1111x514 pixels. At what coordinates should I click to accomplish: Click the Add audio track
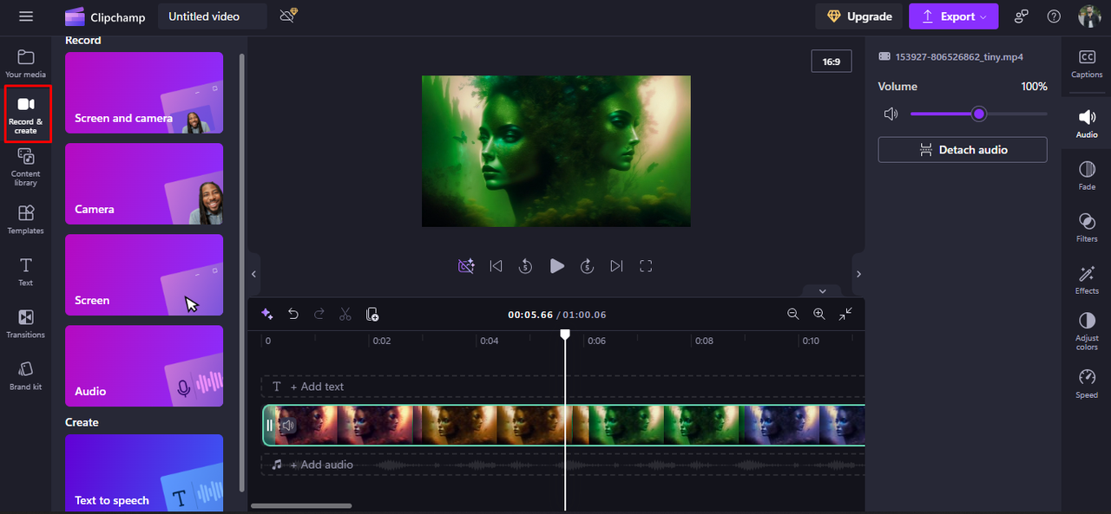tap(563, 465)
